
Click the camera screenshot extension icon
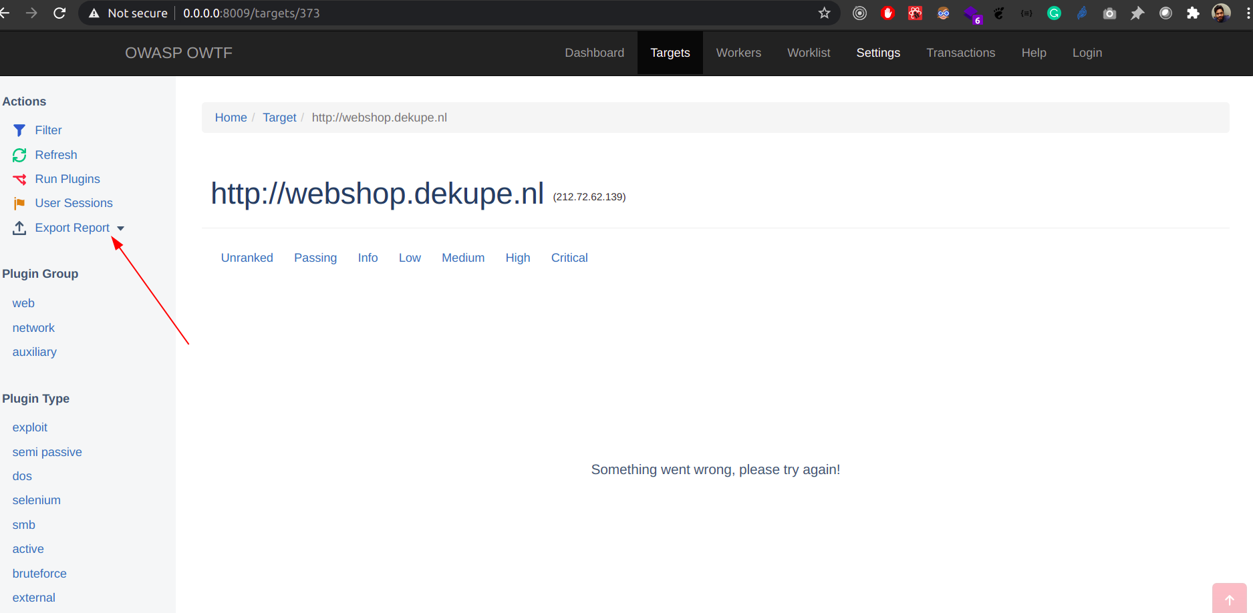pos(1109,13)
